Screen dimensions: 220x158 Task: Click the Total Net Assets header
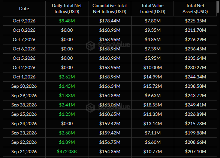tap(195, 9)
